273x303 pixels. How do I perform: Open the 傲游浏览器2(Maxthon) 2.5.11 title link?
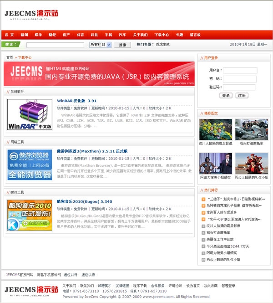click(92, 151)
